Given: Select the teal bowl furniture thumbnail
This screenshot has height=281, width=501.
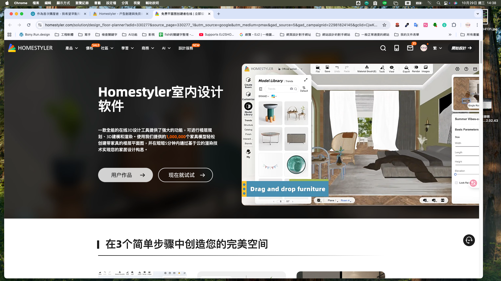Looking at the screenshot, I should pyautogui.click(x=296, y=164).
